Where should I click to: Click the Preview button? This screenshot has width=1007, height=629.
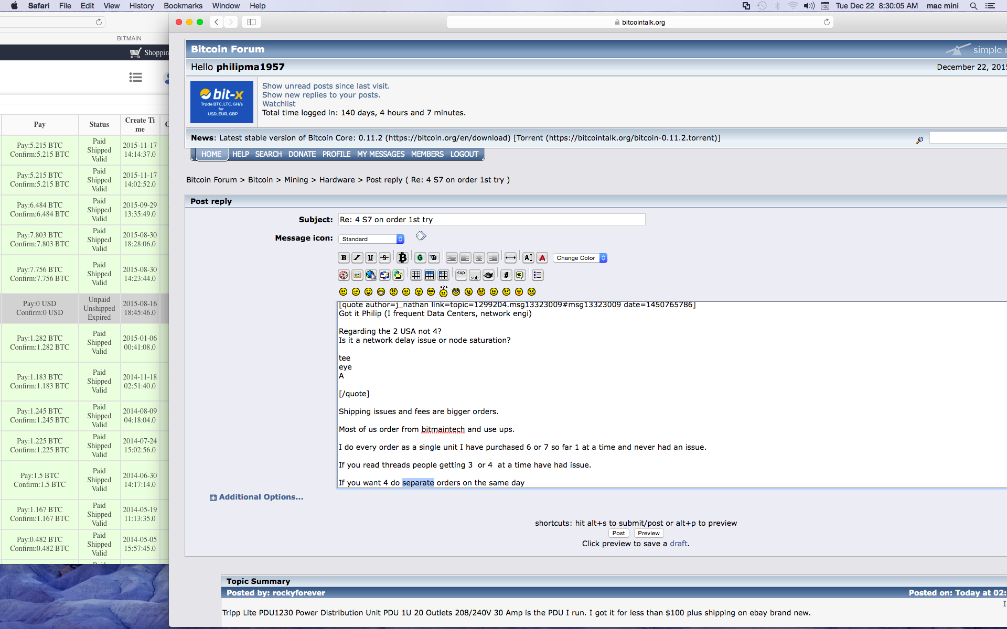click(x=649, y=533)
